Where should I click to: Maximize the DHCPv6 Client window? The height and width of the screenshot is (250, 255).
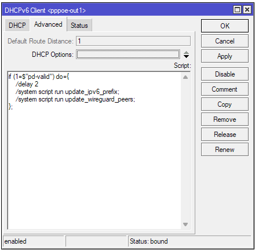(x=237, y=9)
